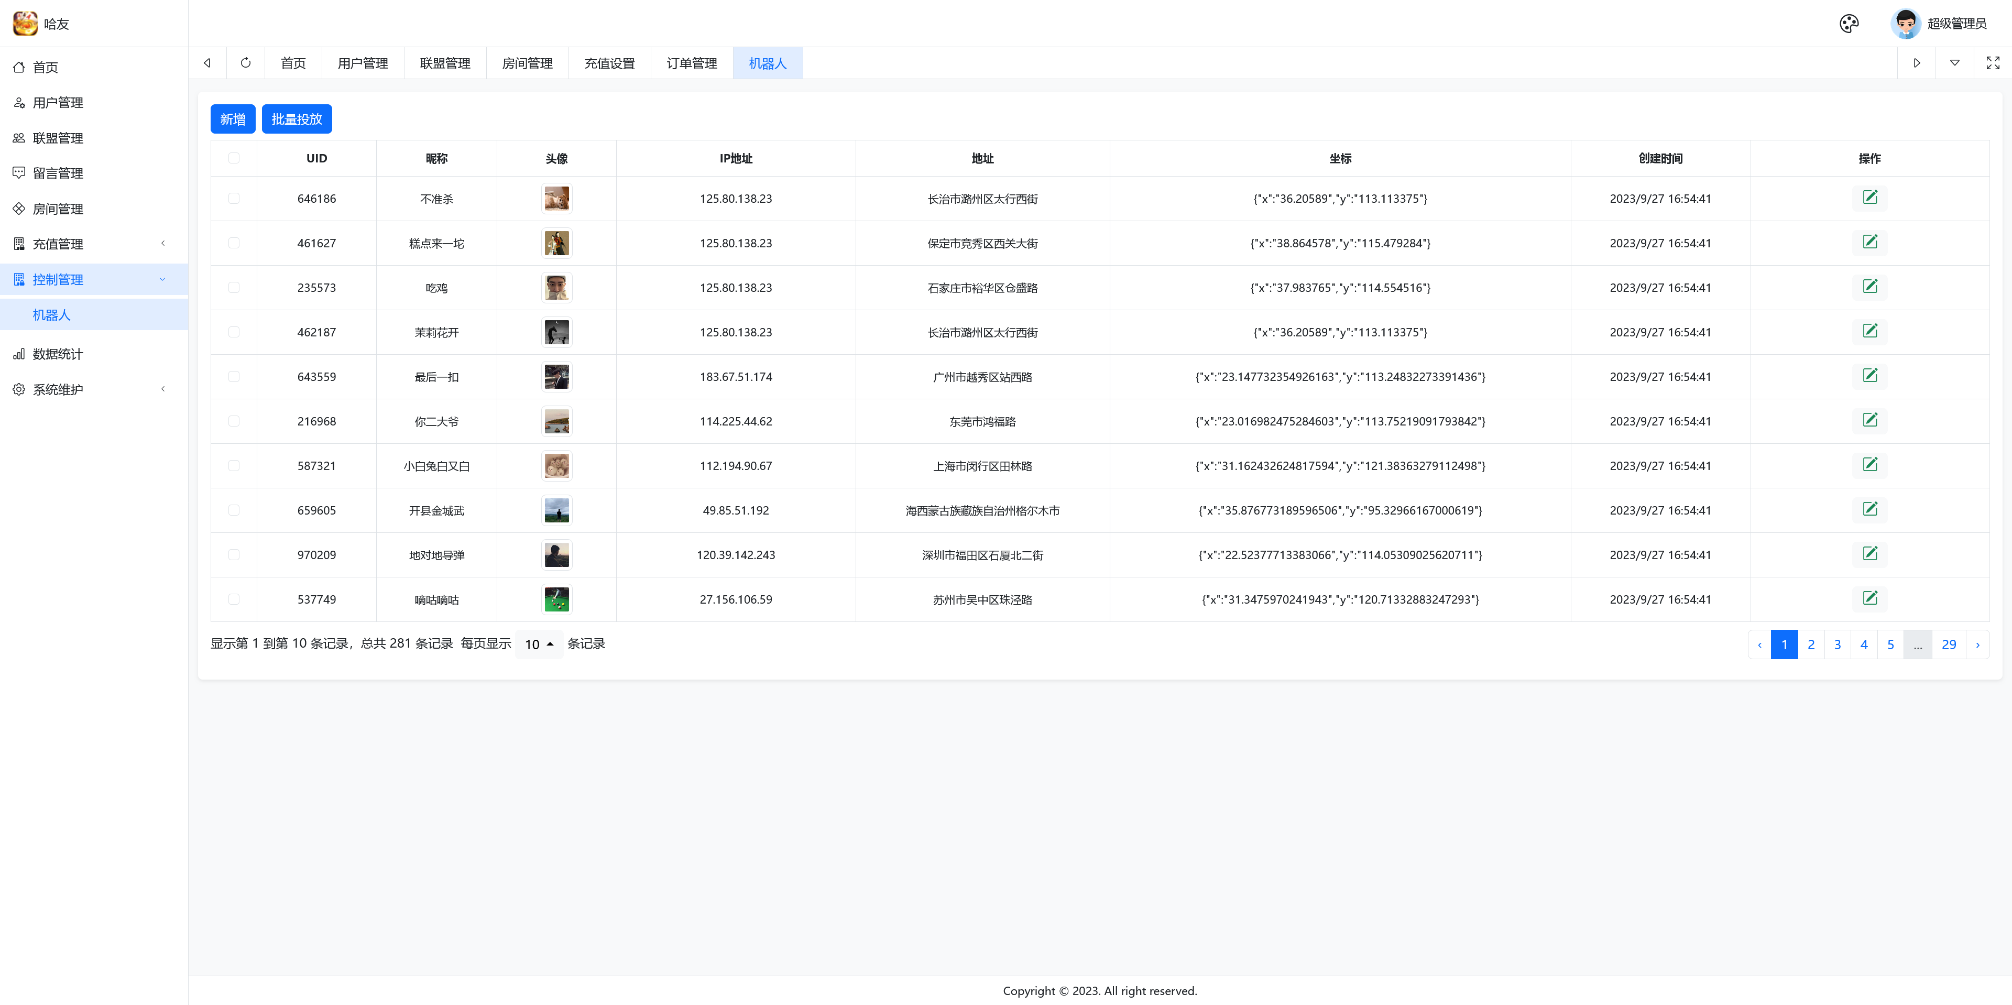Toggle the select-all checkbox in table header
The image size is (2012, 1005).
pos(234,158)
